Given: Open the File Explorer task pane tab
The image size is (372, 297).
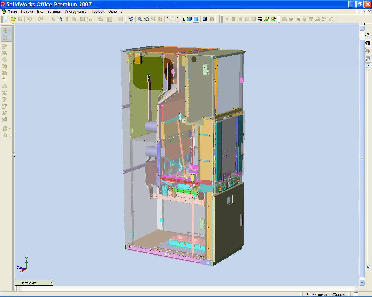Looking at the screenshot, I should [368, 50].
